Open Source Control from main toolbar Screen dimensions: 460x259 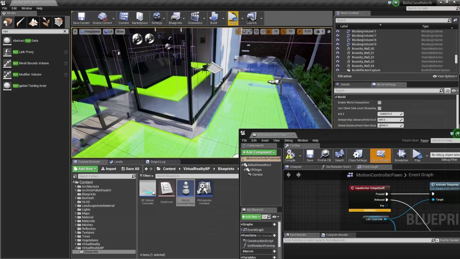pos(102,18)
